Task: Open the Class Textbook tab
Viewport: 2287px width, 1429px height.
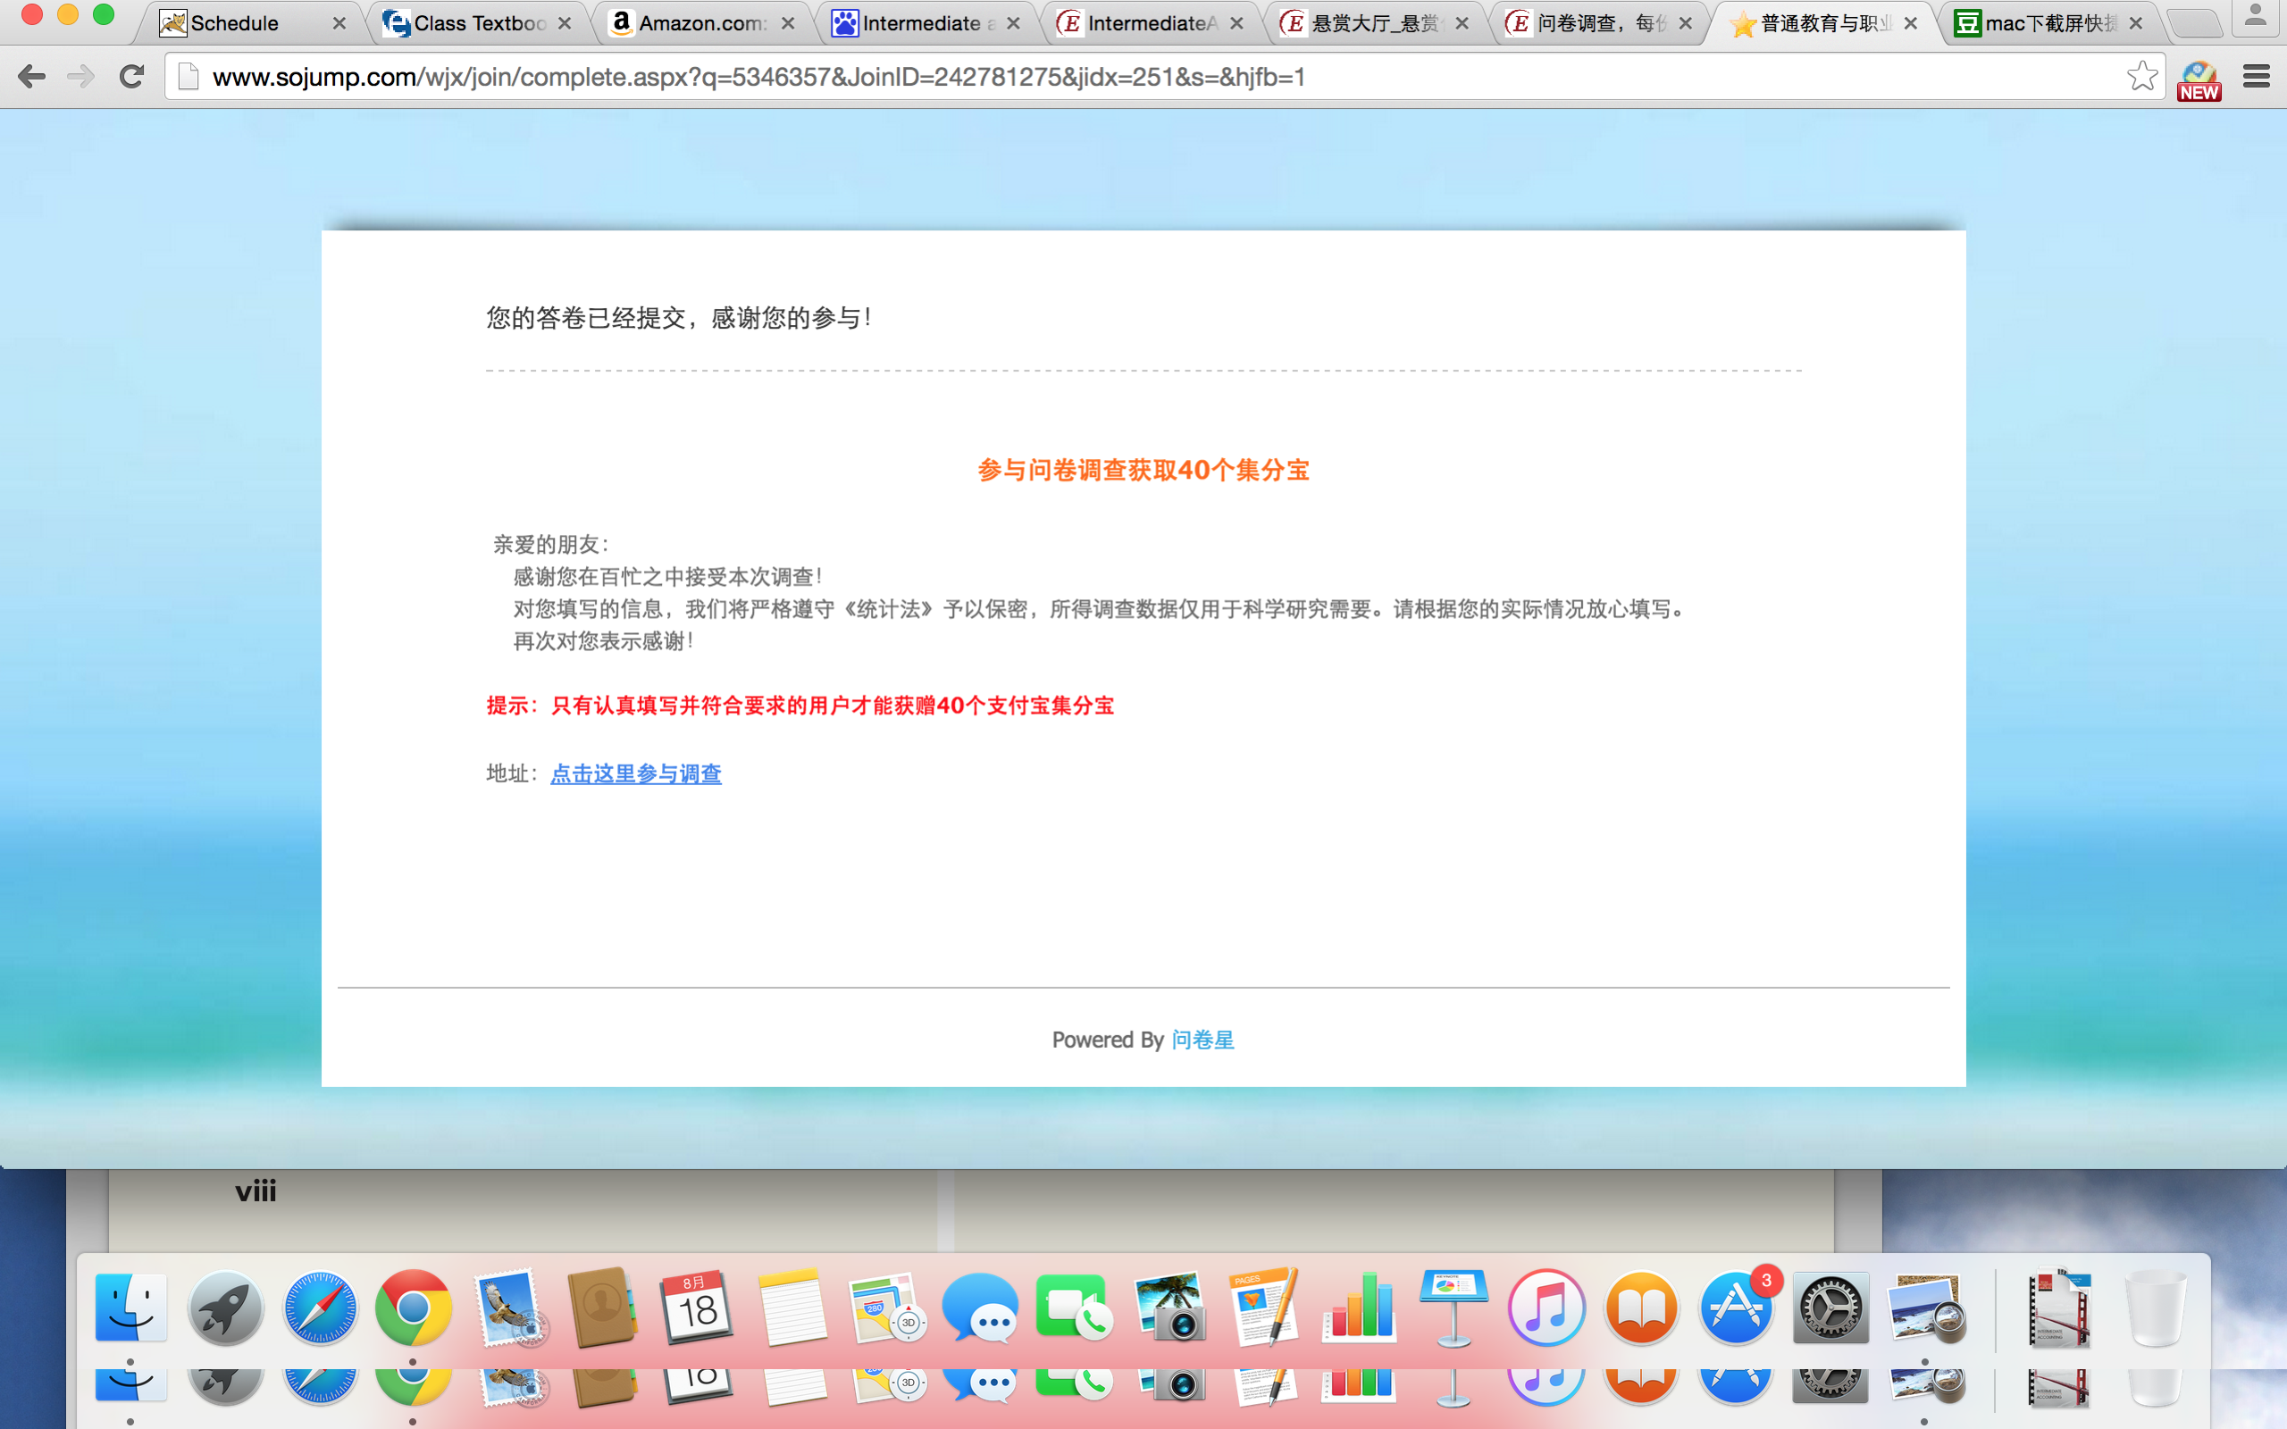Action: coord(479,23)
